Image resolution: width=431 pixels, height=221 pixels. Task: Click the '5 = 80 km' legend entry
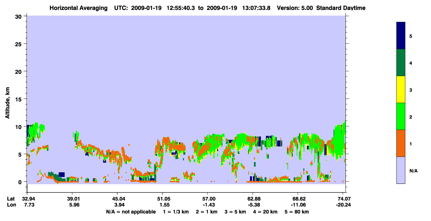click(297, 212)
